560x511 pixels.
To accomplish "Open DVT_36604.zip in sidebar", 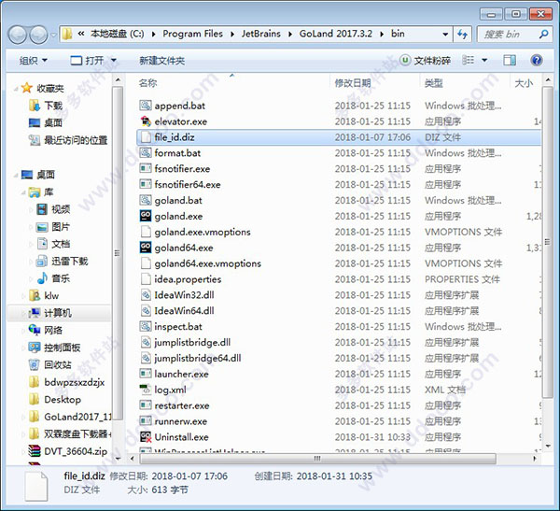I will (x=76, y=451).
